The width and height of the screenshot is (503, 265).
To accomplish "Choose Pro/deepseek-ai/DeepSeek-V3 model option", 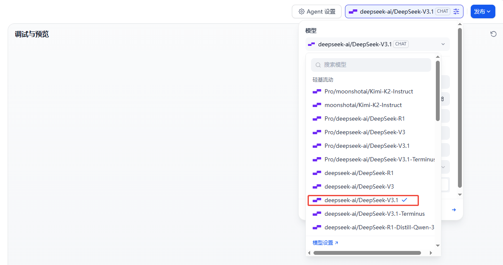I will 365,132.
